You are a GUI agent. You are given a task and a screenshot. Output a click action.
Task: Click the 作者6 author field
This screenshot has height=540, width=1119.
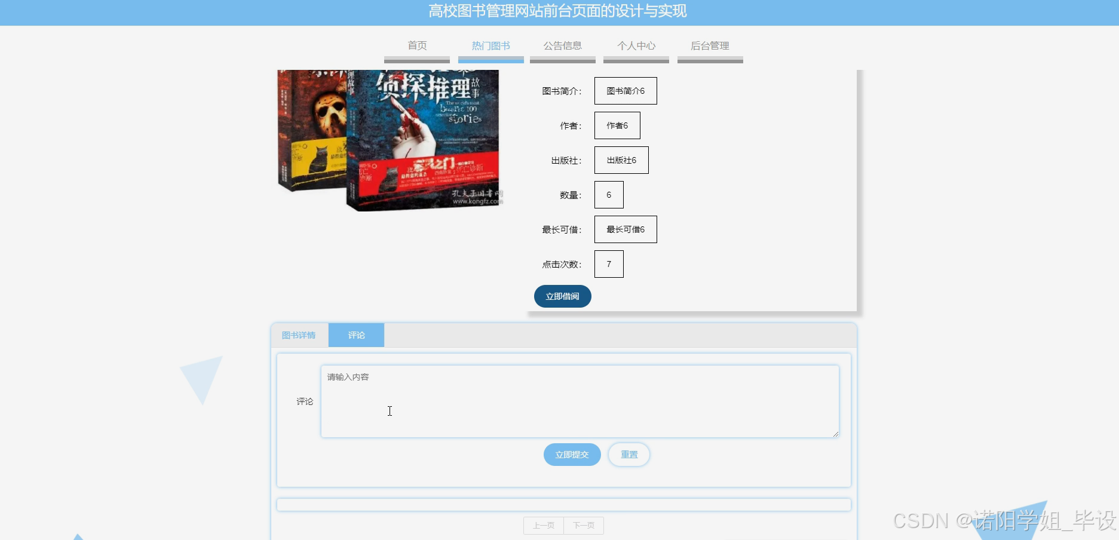tap(617, 125)
